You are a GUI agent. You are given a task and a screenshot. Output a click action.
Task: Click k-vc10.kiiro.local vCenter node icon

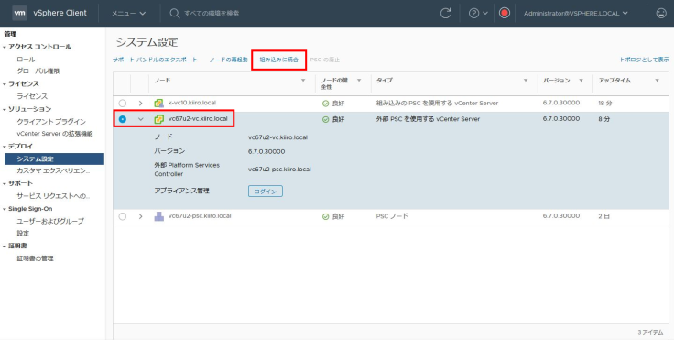(159, 104)
